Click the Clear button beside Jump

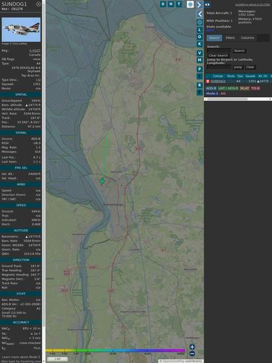pyautogui.click(x=250, y=67)
